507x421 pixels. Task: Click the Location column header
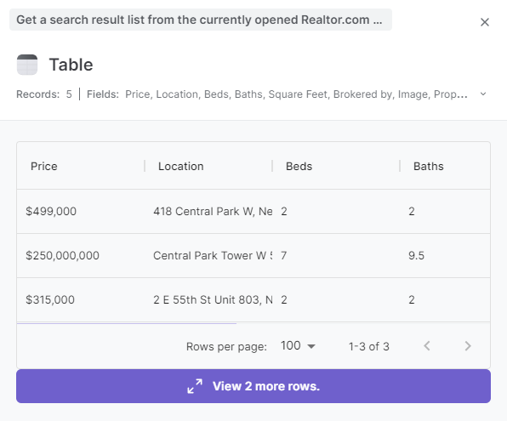(208, 166)
